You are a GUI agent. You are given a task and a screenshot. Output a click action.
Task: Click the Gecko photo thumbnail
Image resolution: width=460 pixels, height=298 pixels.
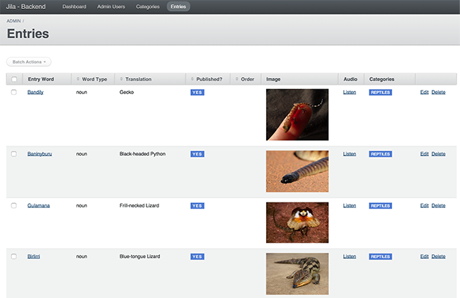(297, 114)
